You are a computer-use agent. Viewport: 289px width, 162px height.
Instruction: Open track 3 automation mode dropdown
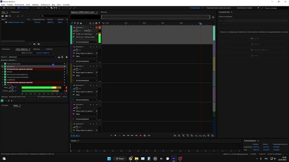coord(86,81)
